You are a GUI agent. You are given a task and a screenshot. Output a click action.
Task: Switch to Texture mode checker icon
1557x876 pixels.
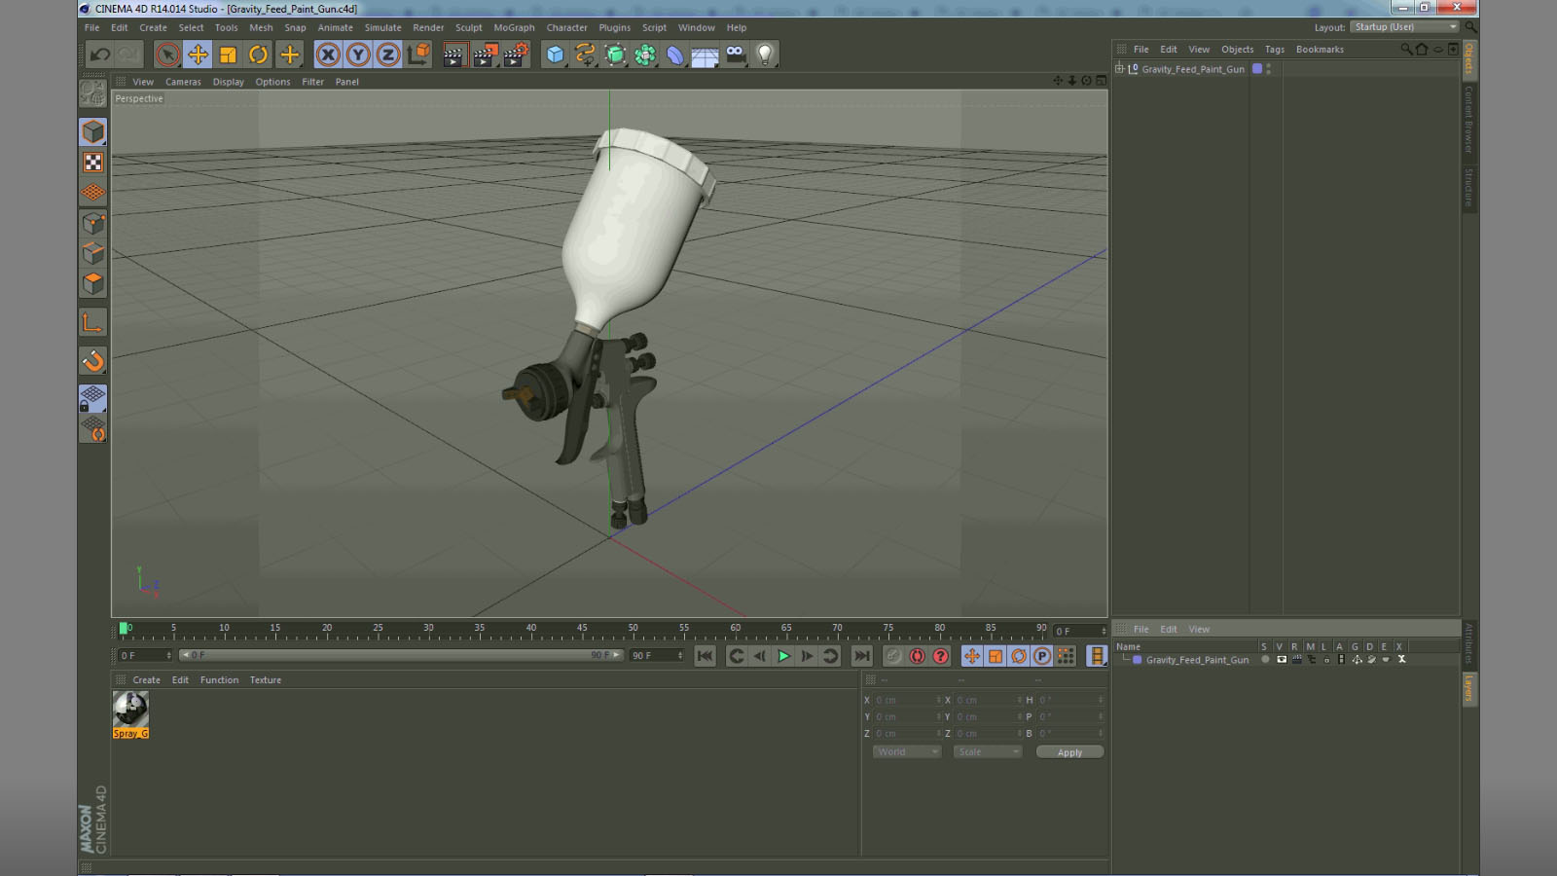(x=93, y=163)
